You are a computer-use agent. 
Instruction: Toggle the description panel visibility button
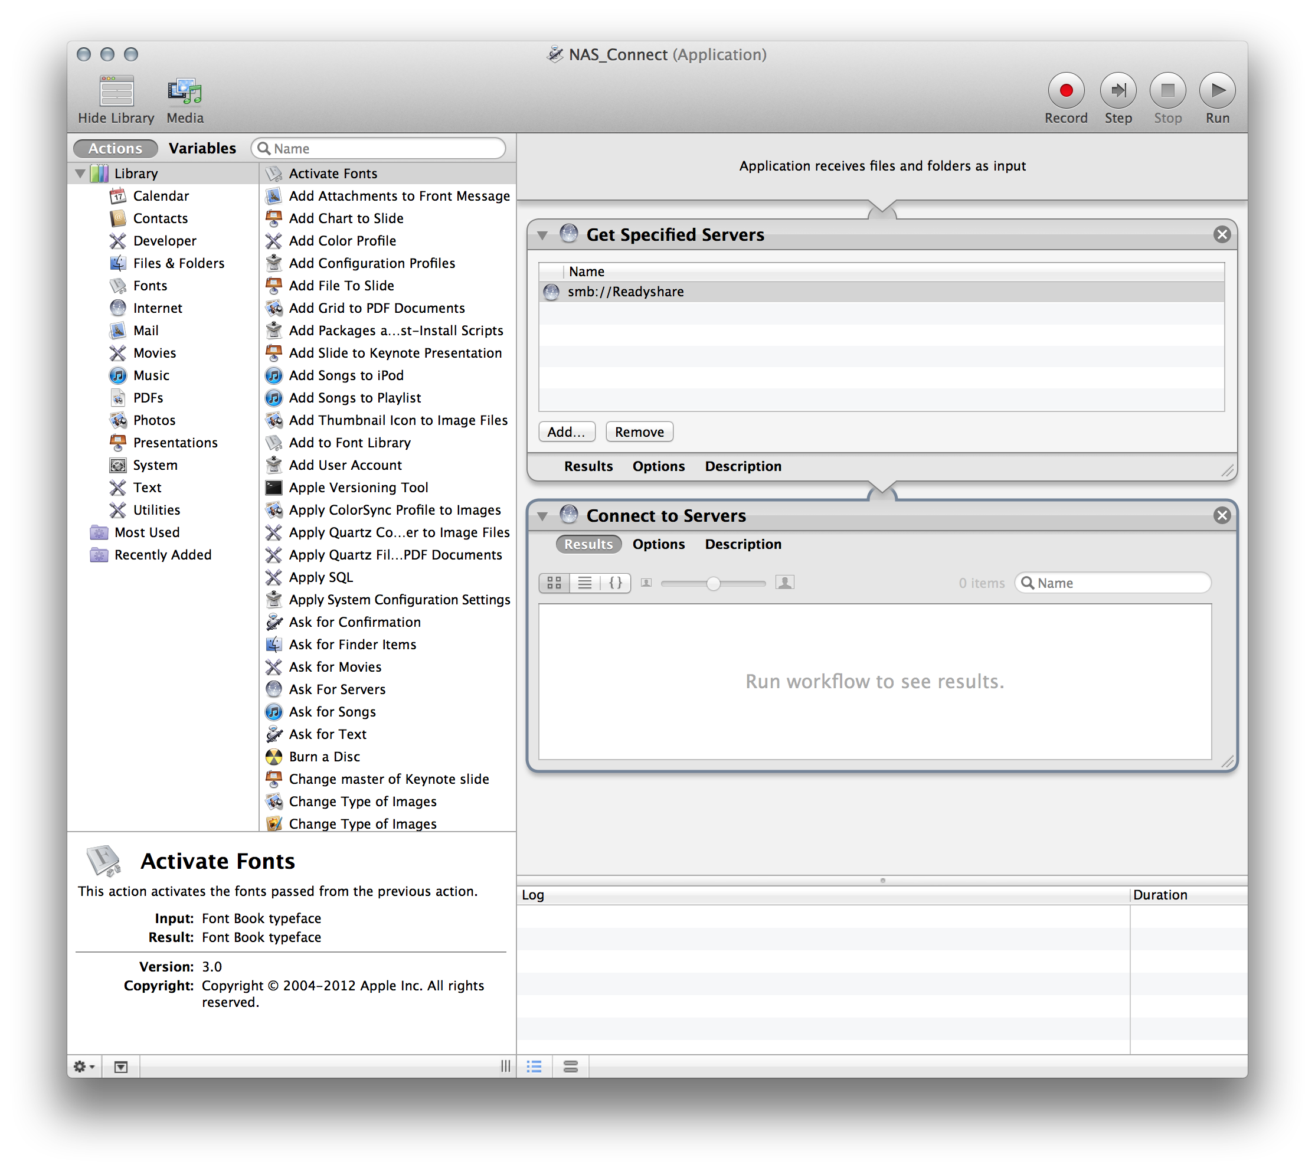(120, 1067)
